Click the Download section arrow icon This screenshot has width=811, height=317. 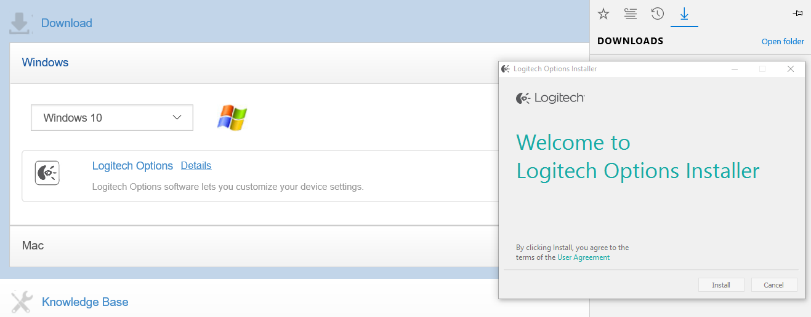(x=20, y=23)
